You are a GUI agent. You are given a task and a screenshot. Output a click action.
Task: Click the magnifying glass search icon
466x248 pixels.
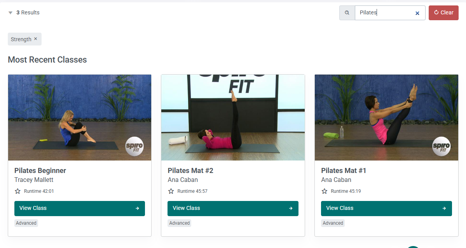(x=347, y=12)
